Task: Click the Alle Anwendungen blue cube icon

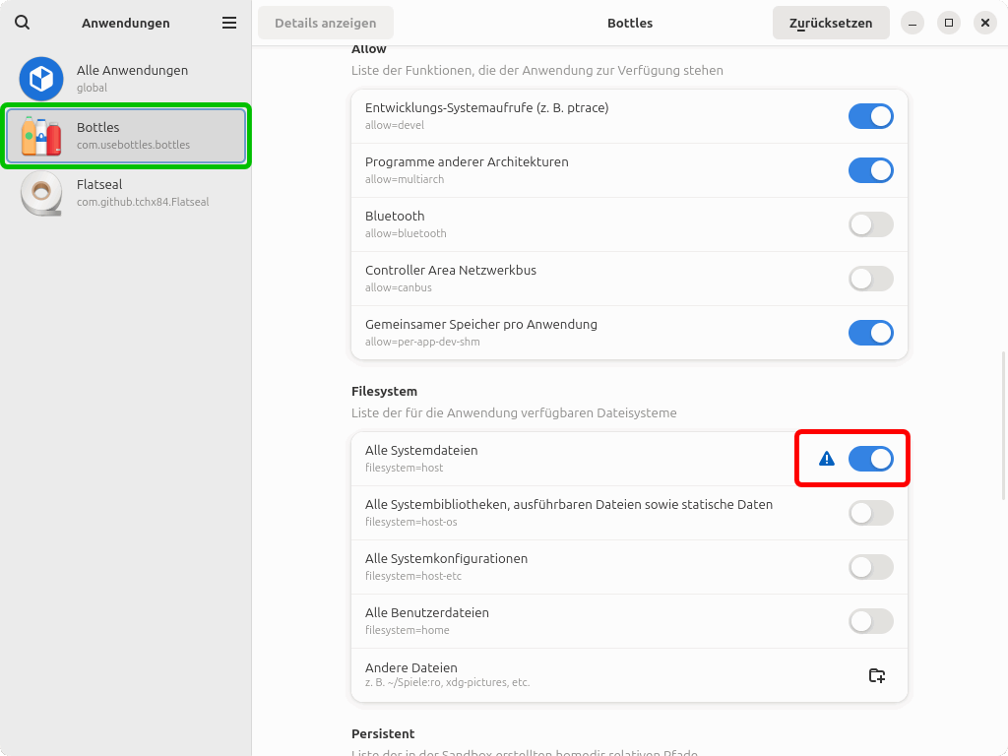Action: coord(41,79)
